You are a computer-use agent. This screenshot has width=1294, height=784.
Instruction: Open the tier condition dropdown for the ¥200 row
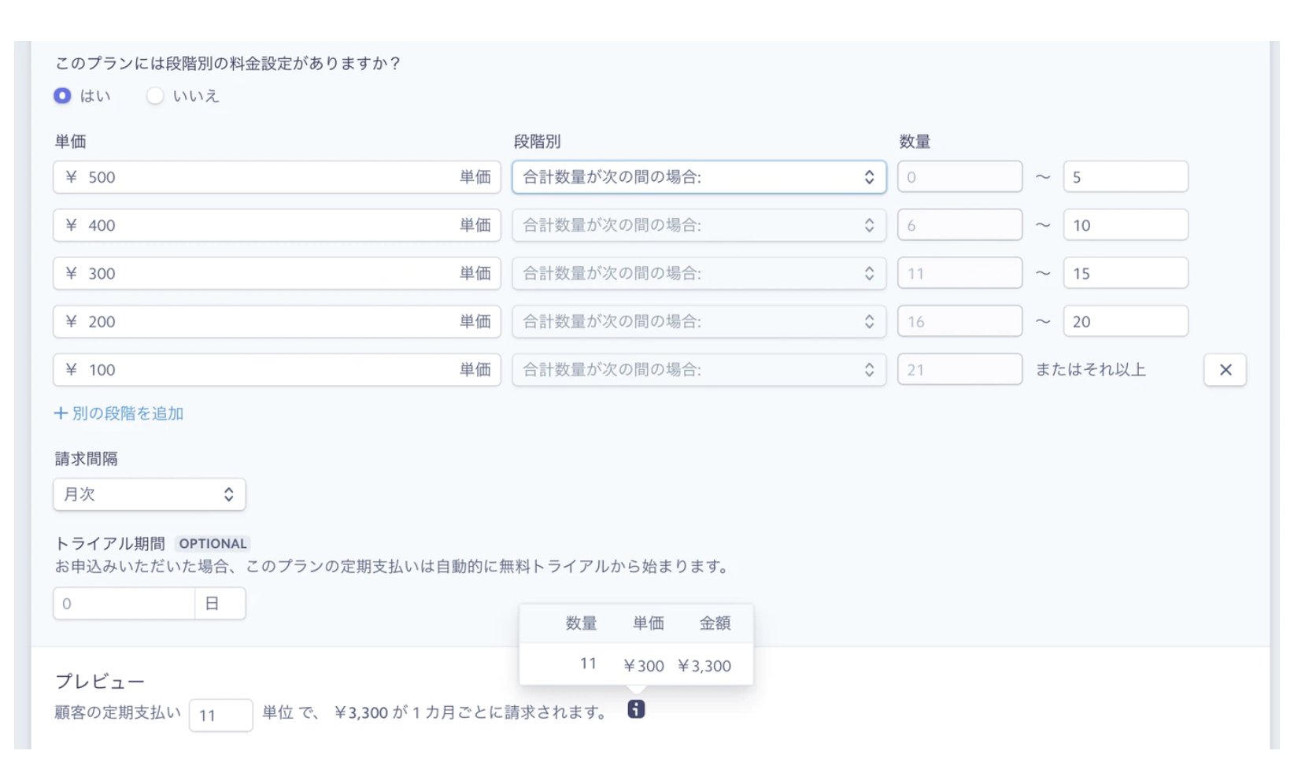click(x=699, y=321)
